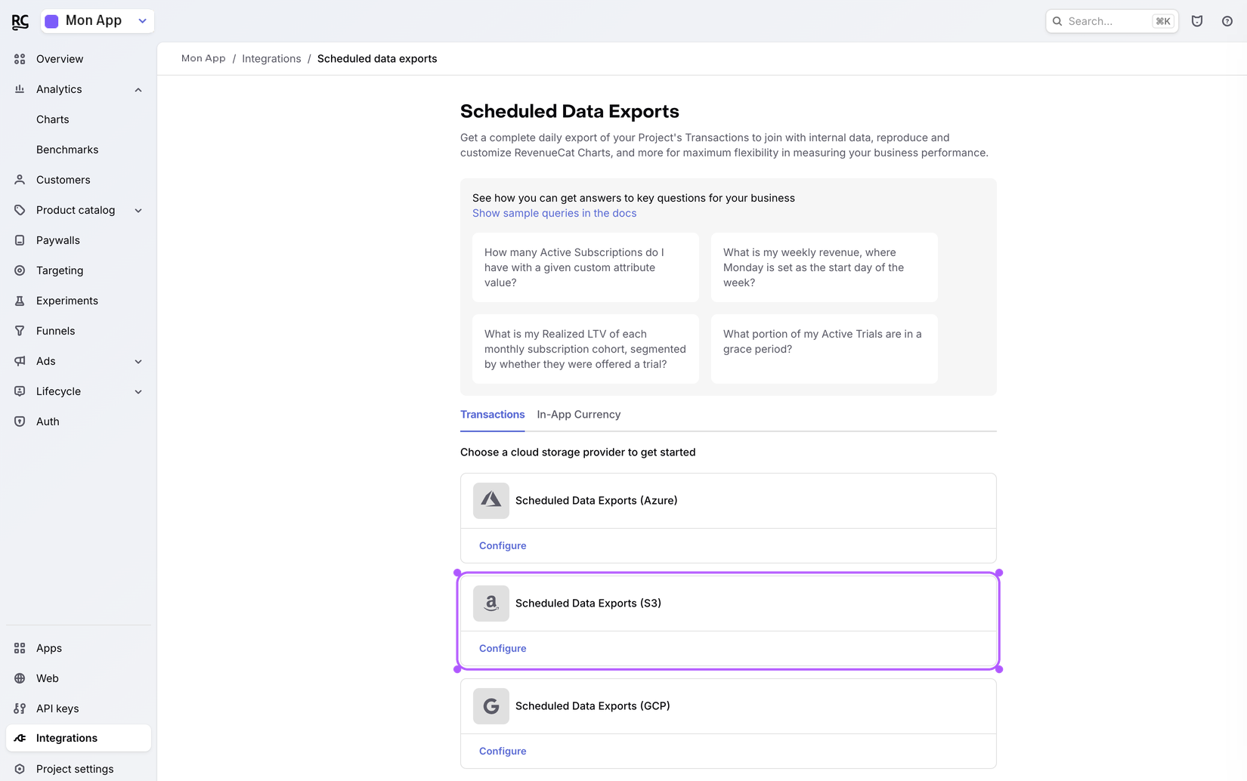Click the Project settings gear icon
The width and height of the screenshot is (1247, 781).
tap(20, 769)
